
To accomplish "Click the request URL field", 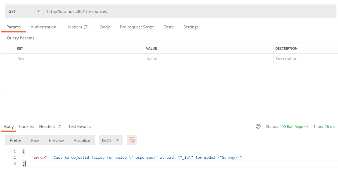I will pos(188,12).
